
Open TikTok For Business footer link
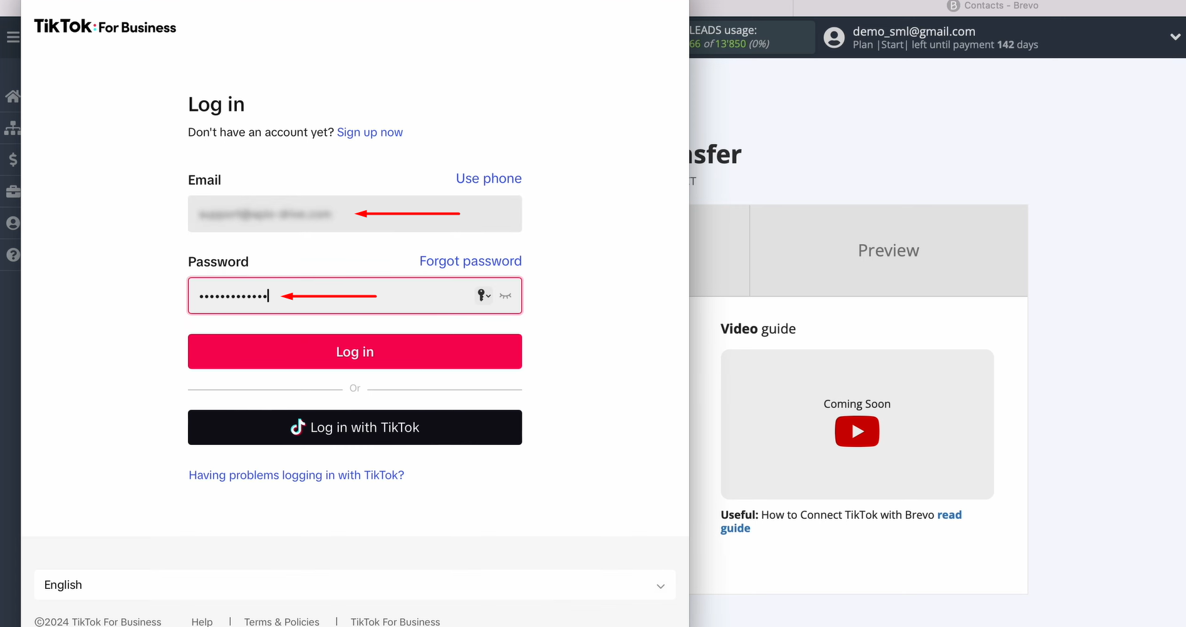(x=395, y=621)
